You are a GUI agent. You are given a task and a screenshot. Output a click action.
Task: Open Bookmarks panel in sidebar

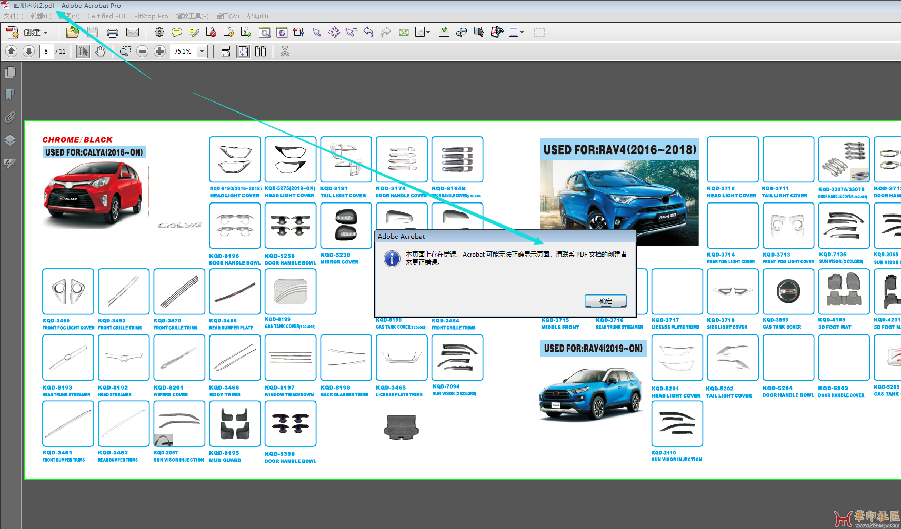tap(10, 95)
